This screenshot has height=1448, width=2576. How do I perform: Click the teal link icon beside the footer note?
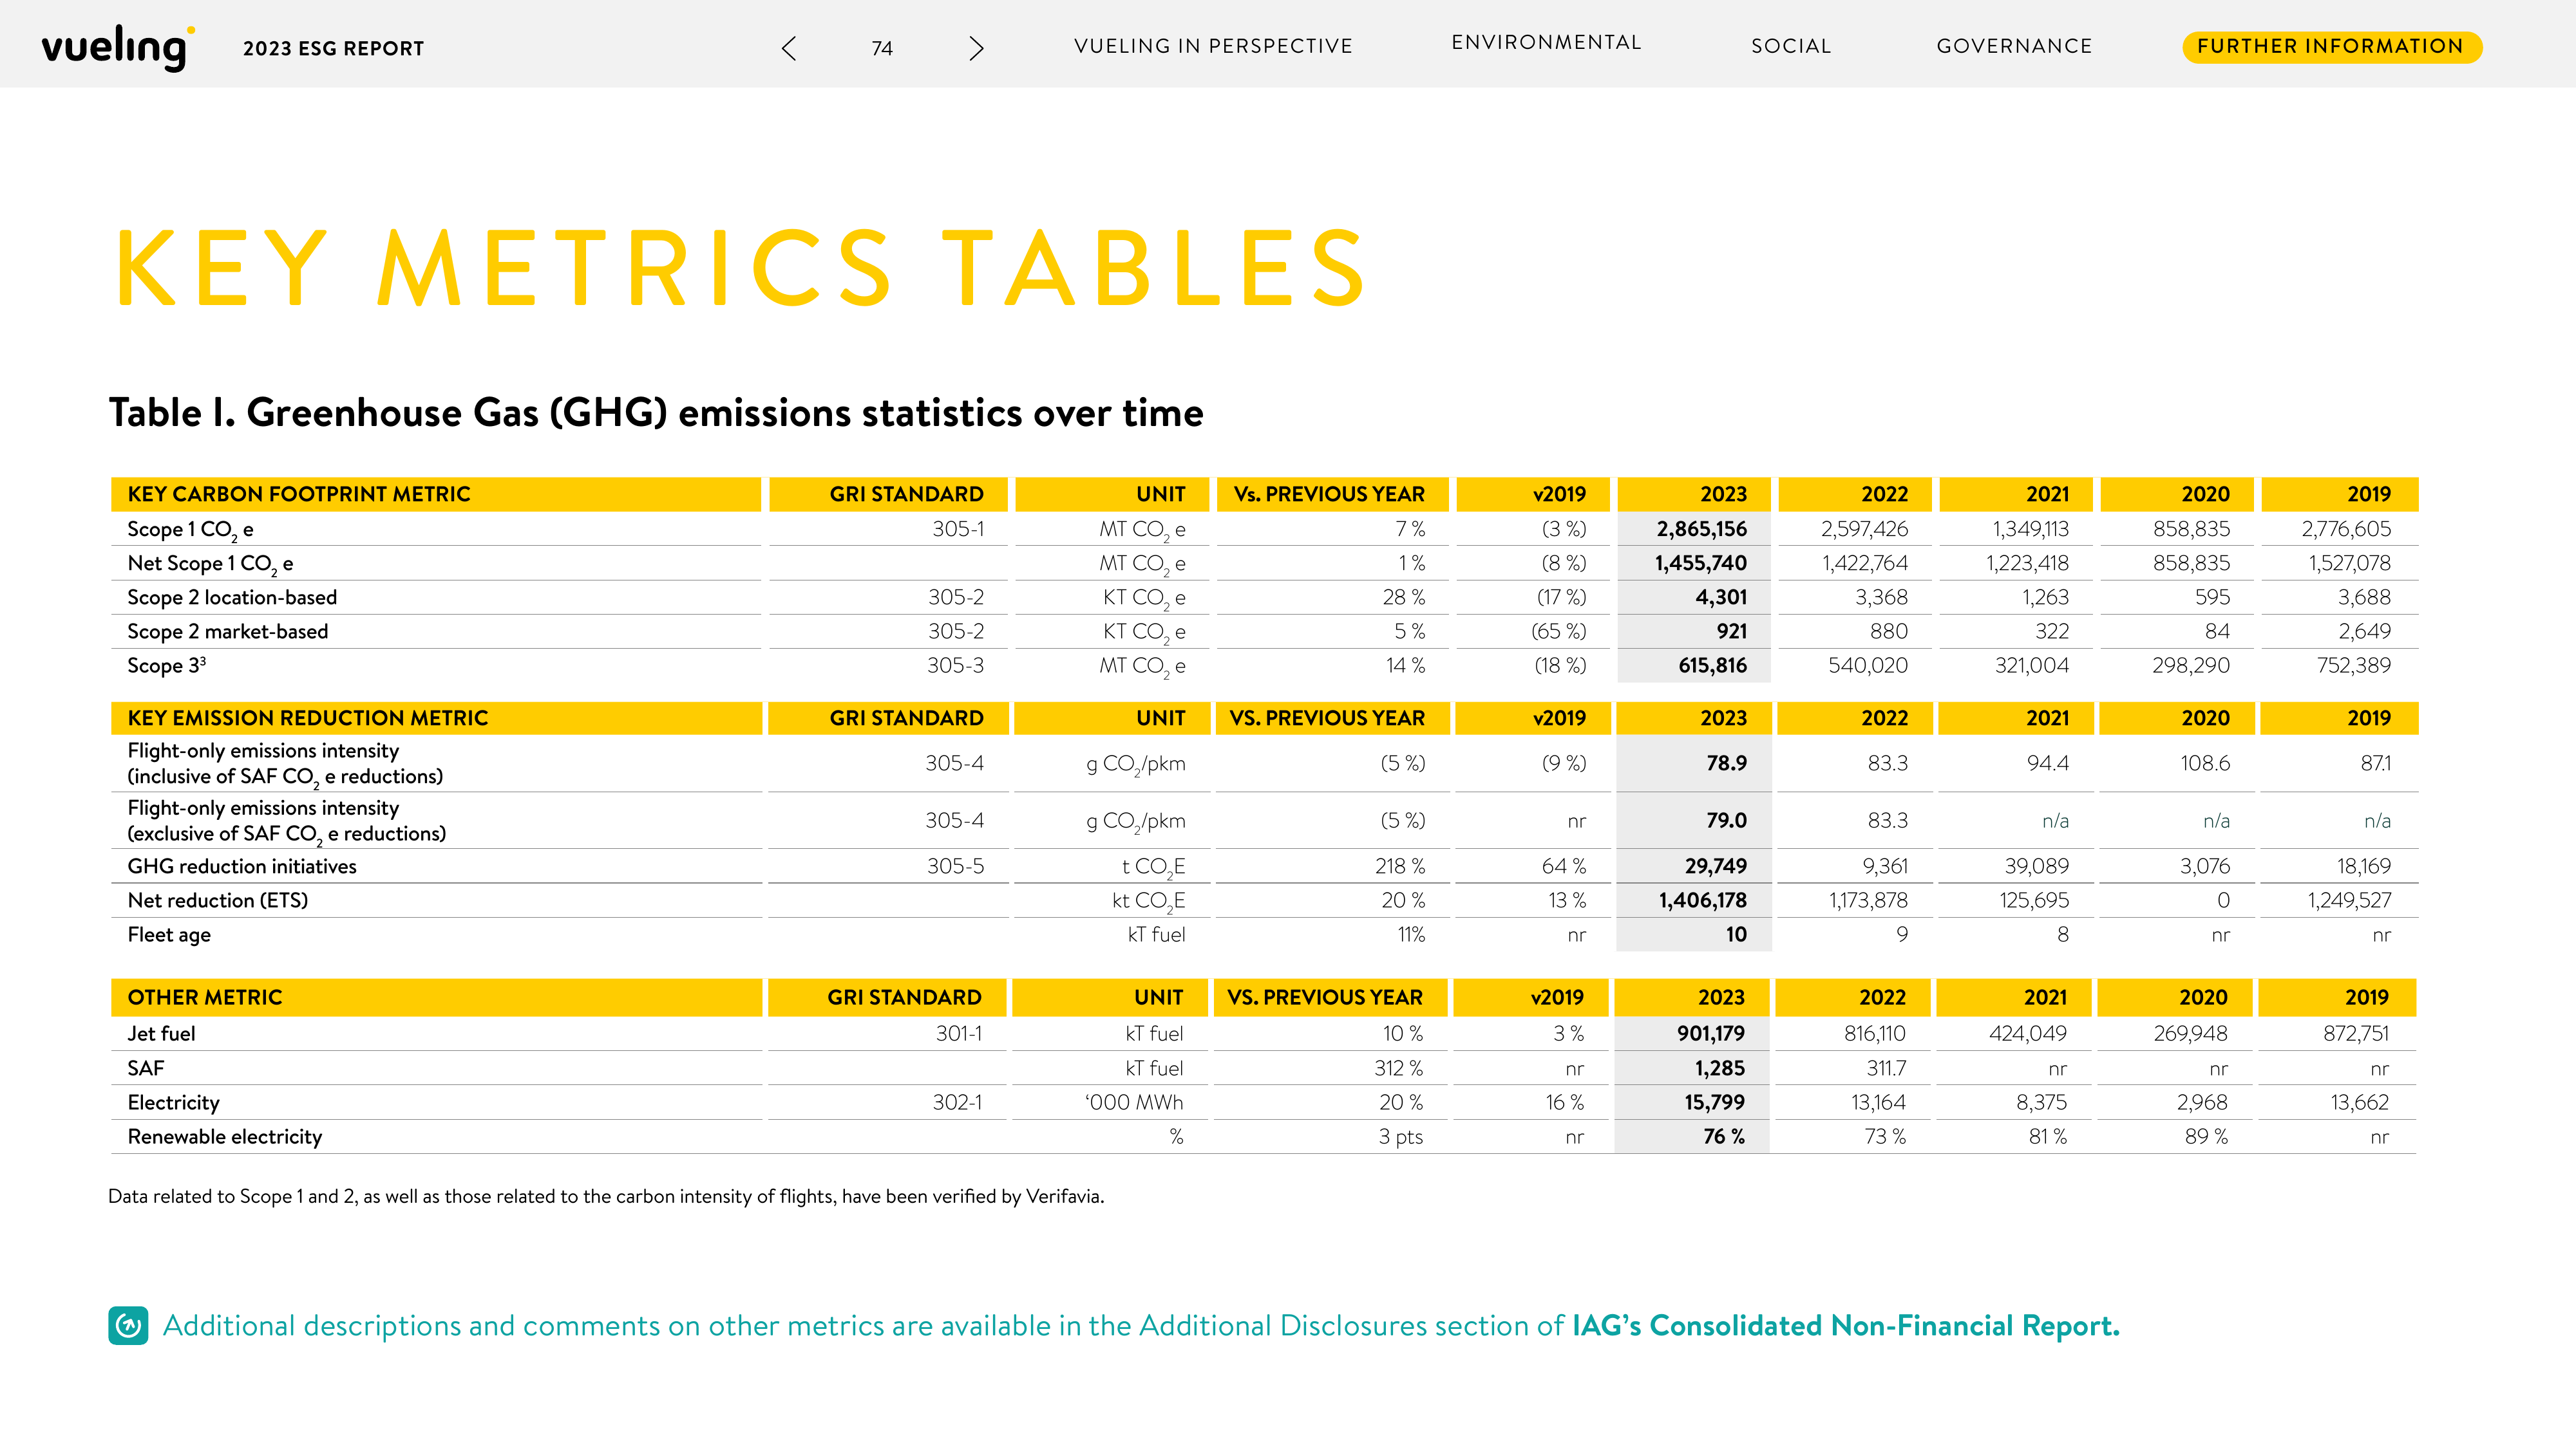pyautogui.click(x=128, y=1325)
